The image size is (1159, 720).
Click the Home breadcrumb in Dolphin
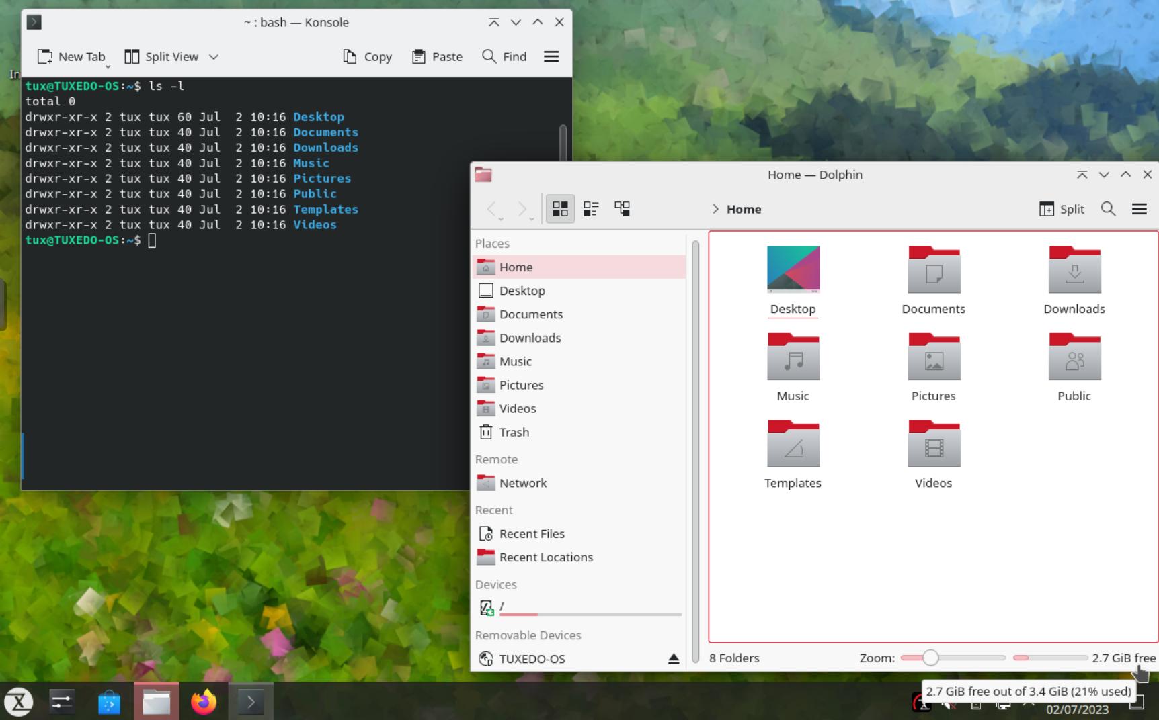point(744,209)
